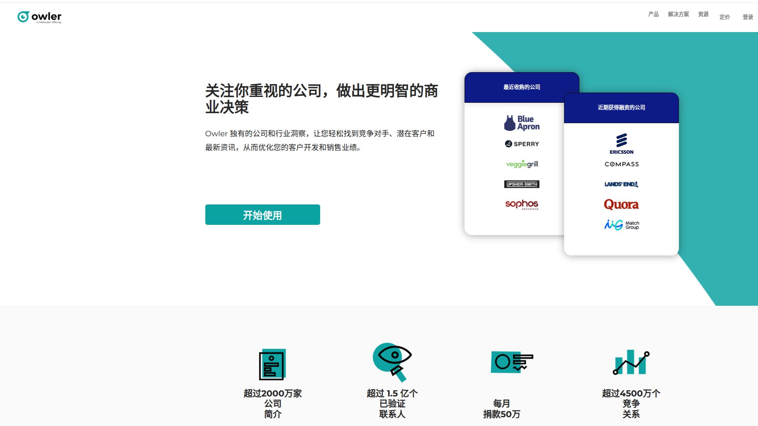Click the 最近收购的公司 card header
The image size is (758, 426).
coord(522,87)
